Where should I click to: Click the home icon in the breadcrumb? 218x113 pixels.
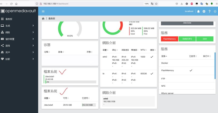coord(43,18)
